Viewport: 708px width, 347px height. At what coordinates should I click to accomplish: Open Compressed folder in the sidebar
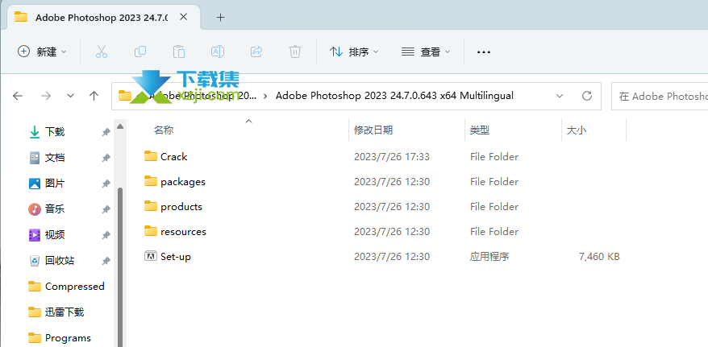coord(66,286)
